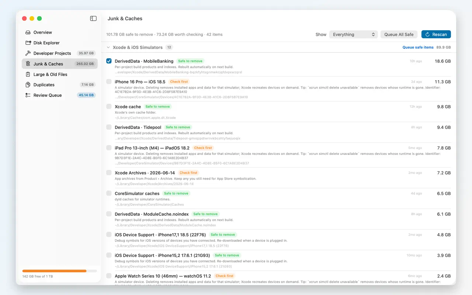
Task: Go to Review Queue in sidebar
Action: coord(60,95)
